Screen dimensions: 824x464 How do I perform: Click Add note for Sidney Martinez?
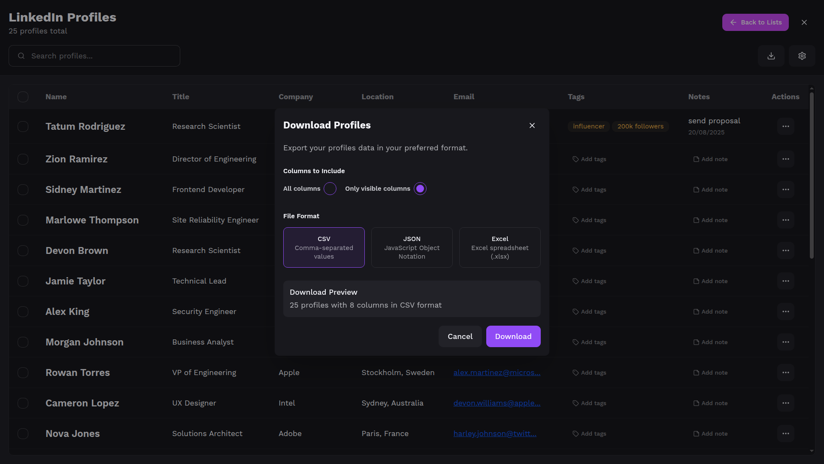click(710, 189)
